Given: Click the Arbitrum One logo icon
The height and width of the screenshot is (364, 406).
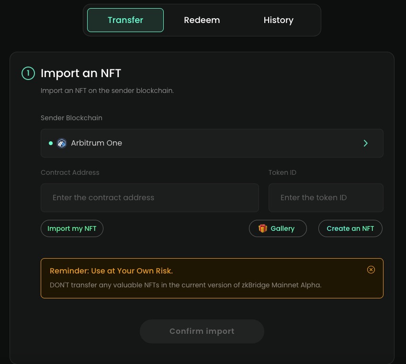Looking at the screenshot, I should [x=62, y=143].
